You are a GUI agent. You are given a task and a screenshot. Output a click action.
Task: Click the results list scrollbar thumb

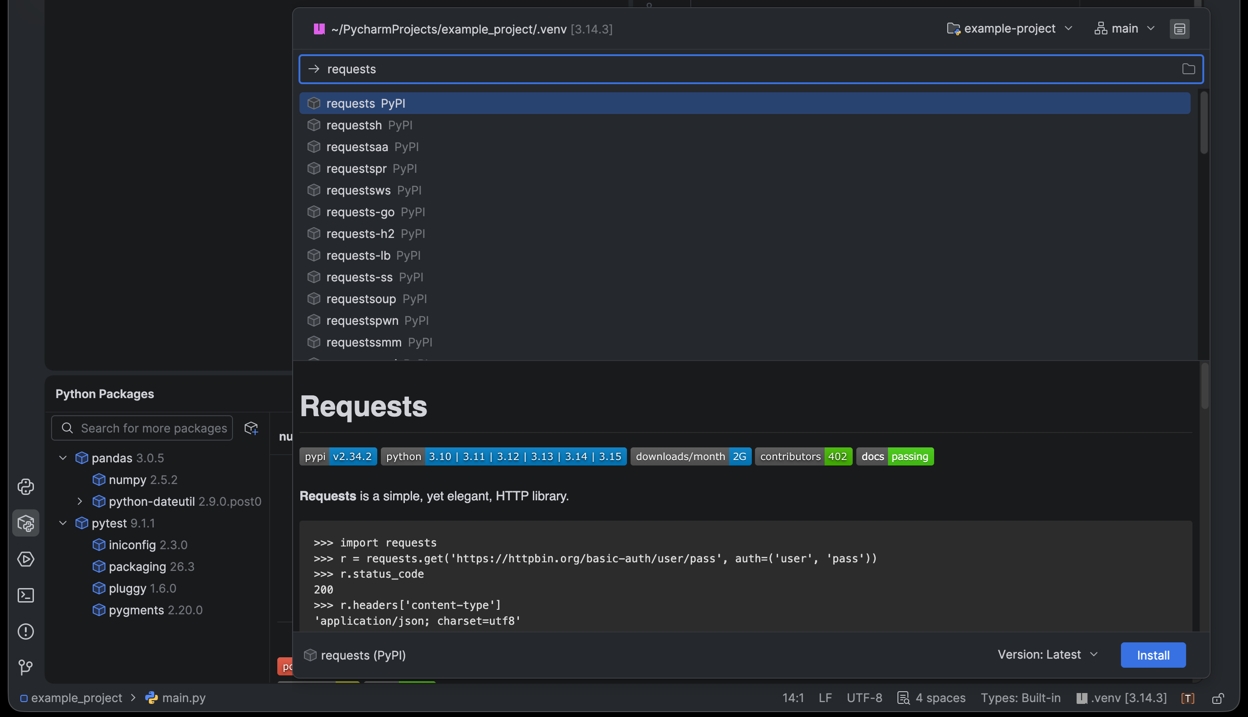[1204, 123]
